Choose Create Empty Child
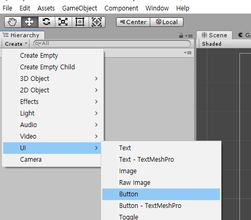Image resolution: width=251 pixels, height=220 pixels. click(53, 67)
